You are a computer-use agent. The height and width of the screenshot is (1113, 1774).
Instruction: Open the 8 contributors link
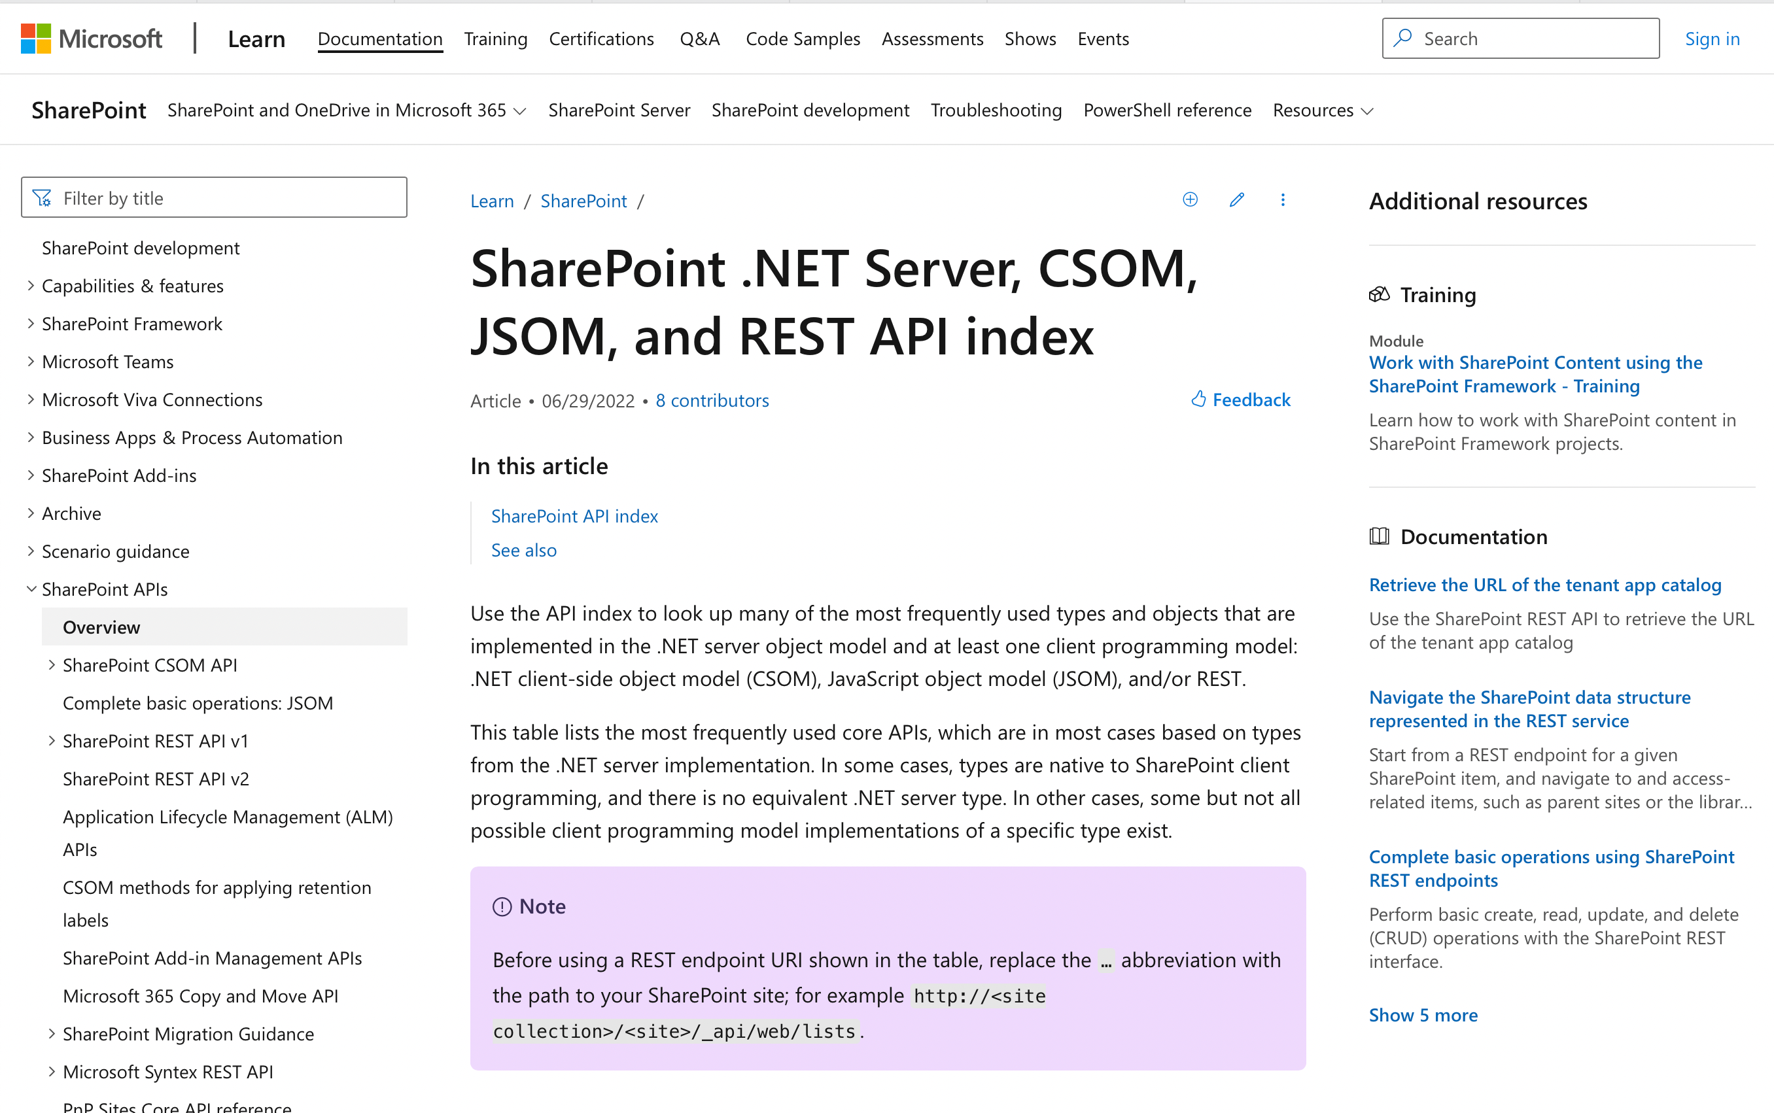(x=712, y=400)
